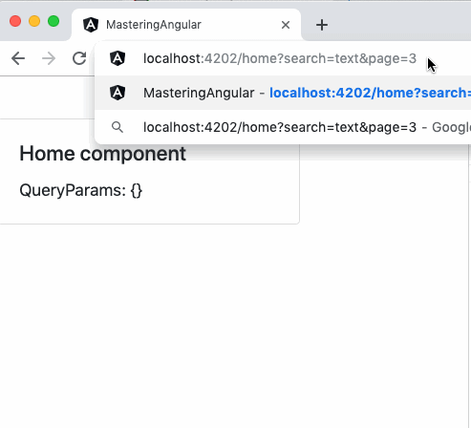Click the forward navigation arrow

coord(49,58)
